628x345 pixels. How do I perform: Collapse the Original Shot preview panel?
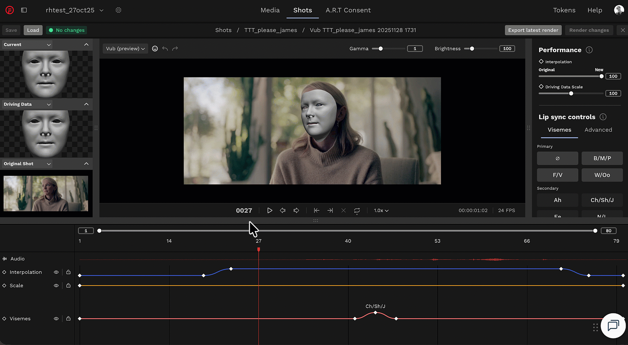coord(86,164)
